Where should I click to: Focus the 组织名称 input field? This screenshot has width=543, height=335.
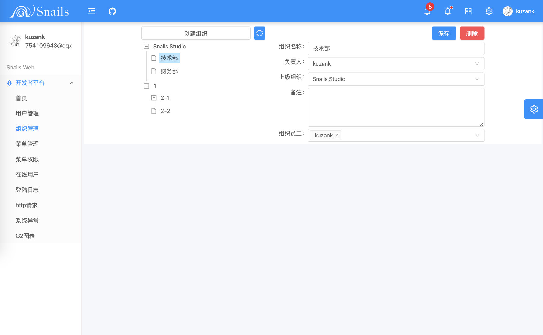396,48
